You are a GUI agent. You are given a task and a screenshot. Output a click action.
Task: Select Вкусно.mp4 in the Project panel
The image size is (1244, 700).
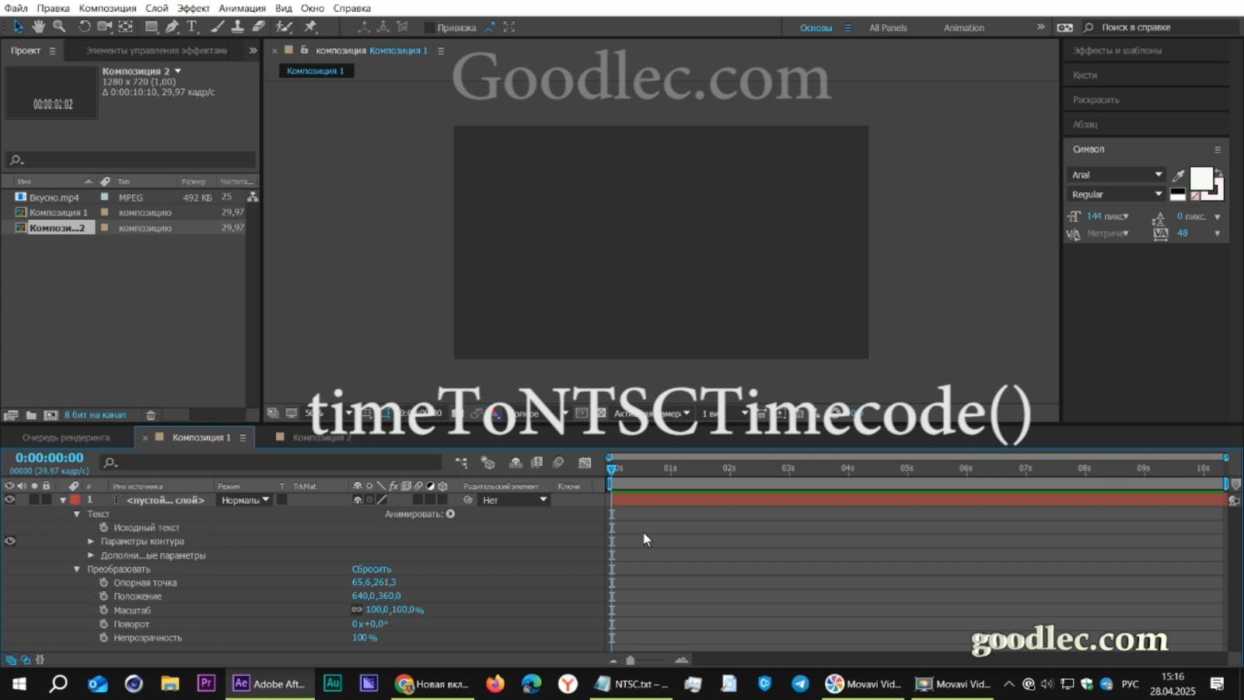pyautogui.click(x=54, y=197)
